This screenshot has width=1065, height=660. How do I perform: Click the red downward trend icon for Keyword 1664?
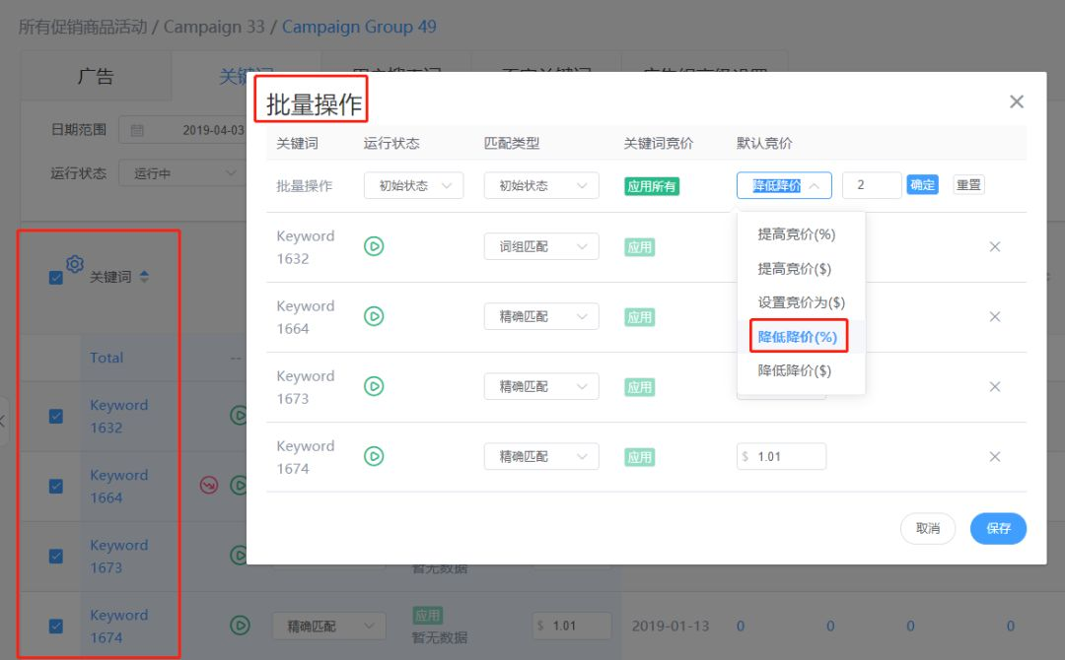[x=209, y=485]
